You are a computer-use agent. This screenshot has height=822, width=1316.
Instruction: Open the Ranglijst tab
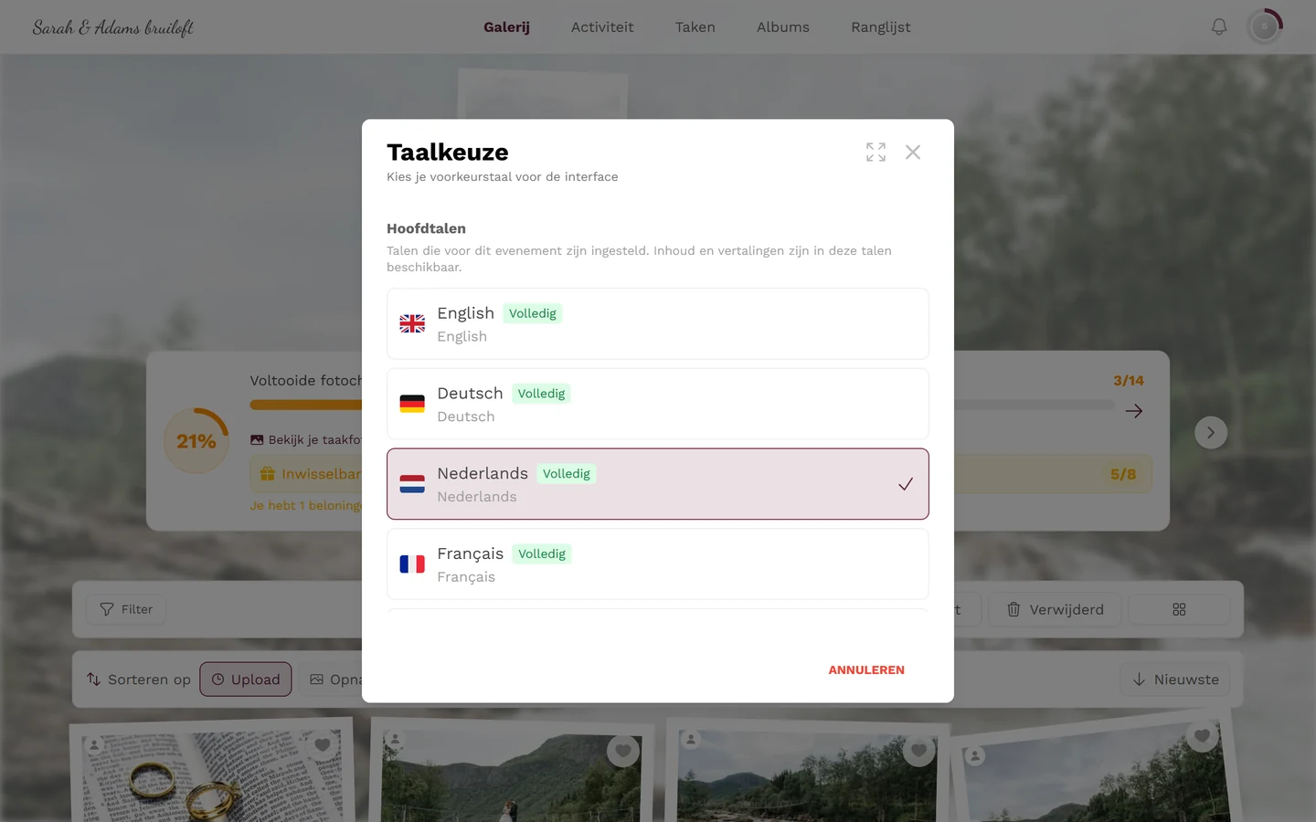tap(881, 27)
